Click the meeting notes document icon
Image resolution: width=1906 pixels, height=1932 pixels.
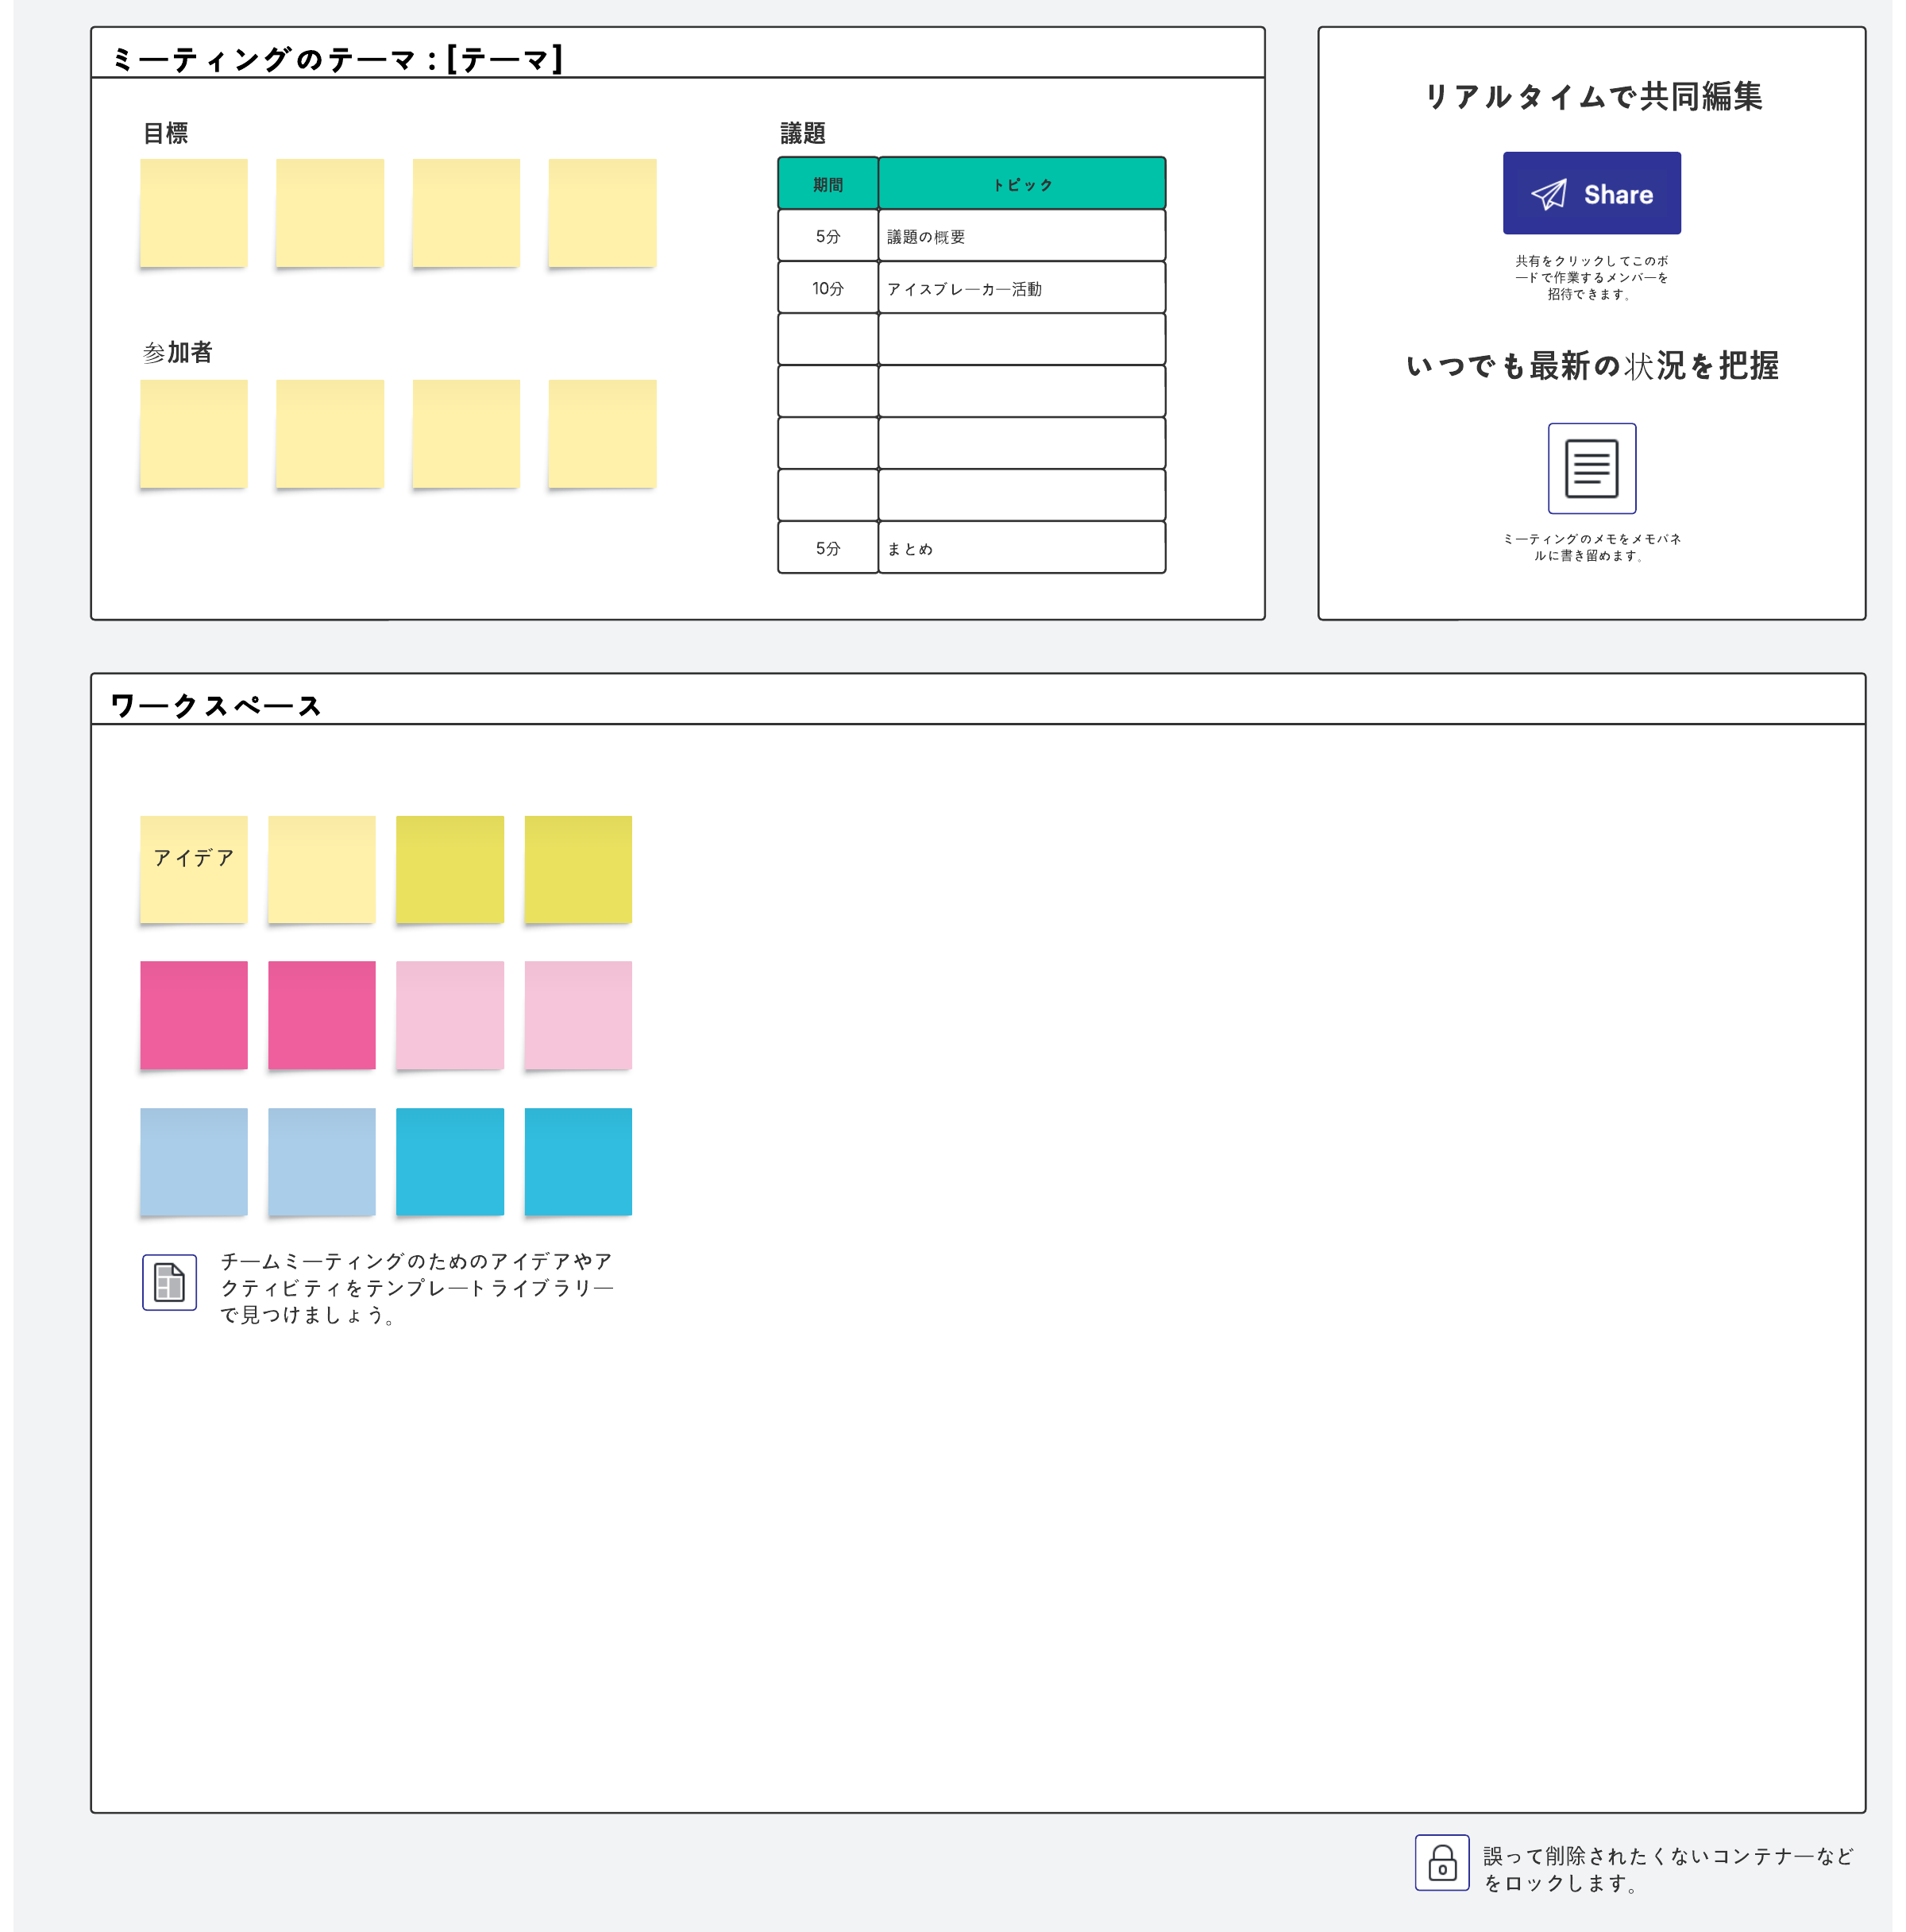[1592, 468]
